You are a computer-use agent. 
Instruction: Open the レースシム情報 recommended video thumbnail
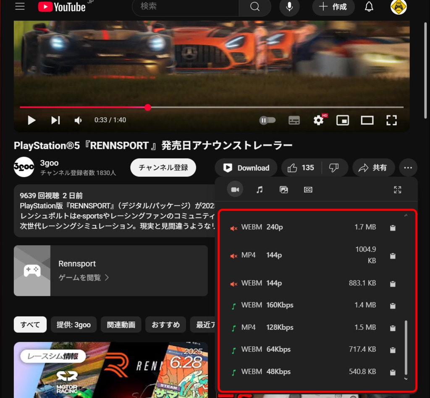(x=111, y=370)
